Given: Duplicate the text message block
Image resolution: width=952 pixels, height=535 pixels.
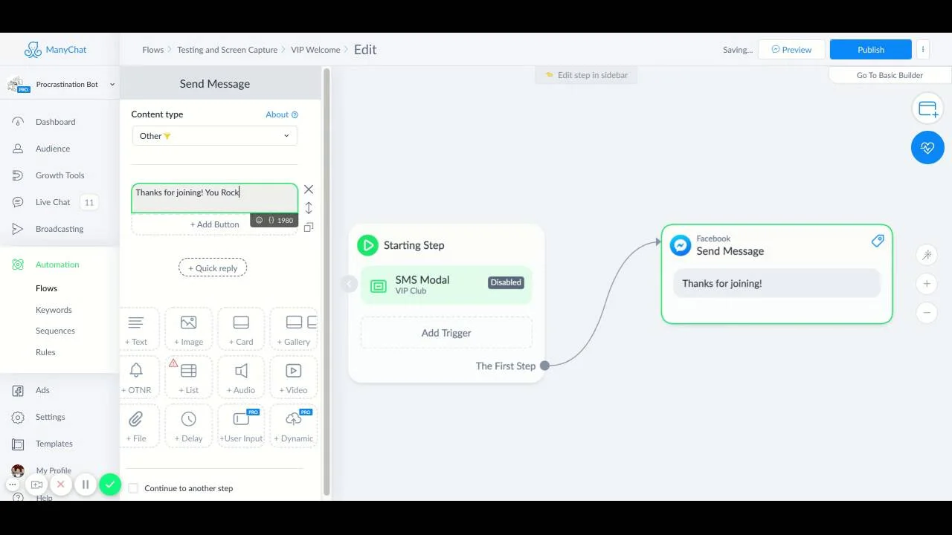Looking at the screenshot, I should tap(309, 227).
